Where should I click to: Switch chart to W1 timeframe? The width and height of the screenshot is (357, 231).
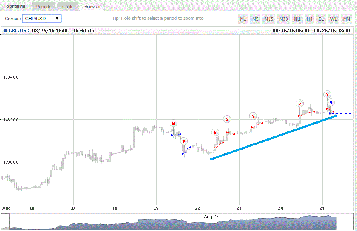(x=333, y=19)
